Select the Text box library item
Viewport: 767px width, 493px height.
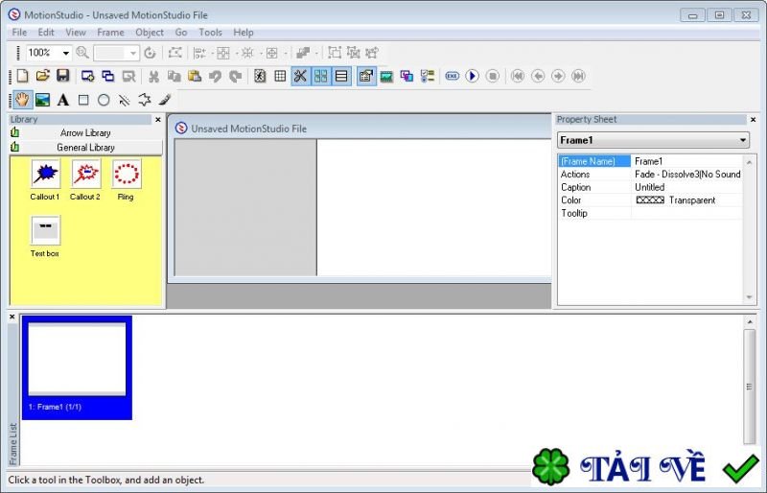point(45,237)
